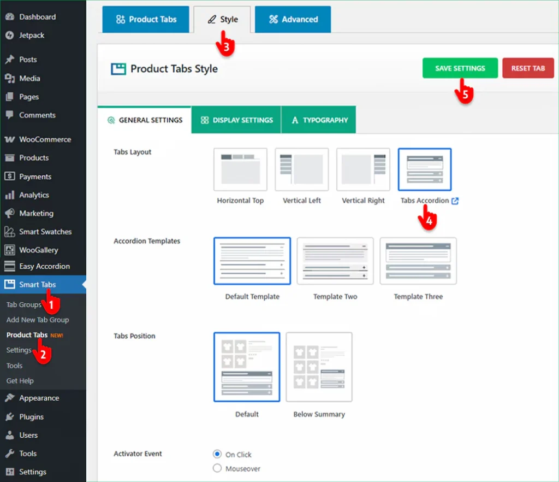Screen dimensions: 559x482
Task: Click the Marketing megaphone icon
Action: point(10,213)
